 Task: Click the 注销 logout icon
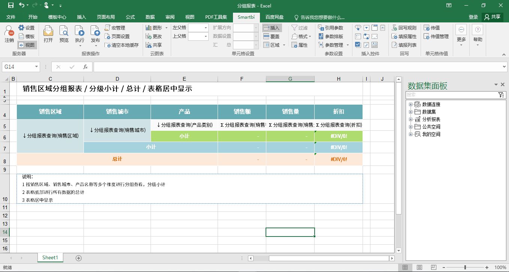click(9, 33)
